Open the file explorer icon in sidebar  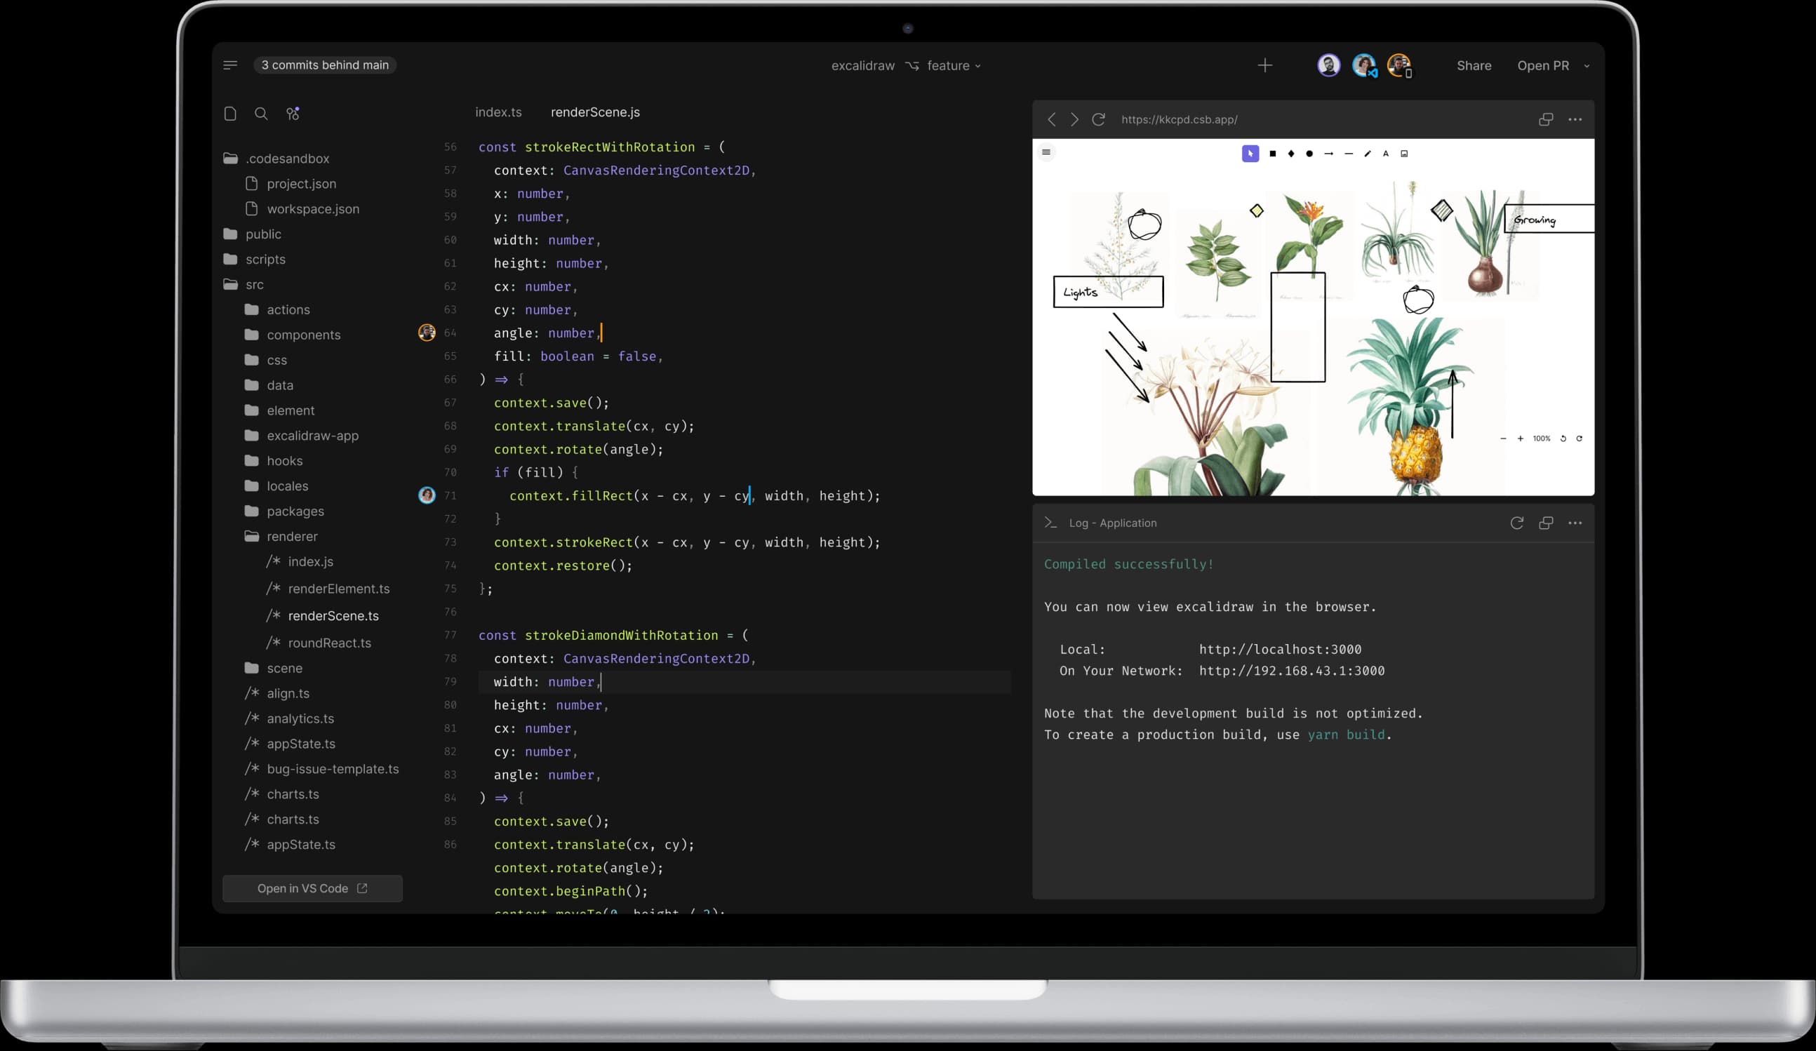click(230, 114)
